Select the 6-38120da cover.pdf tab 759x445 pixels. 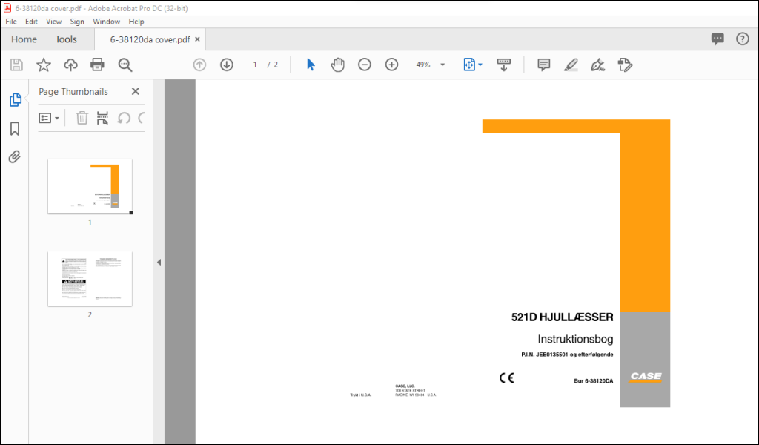pyautogui.click(x=150, y=40)
